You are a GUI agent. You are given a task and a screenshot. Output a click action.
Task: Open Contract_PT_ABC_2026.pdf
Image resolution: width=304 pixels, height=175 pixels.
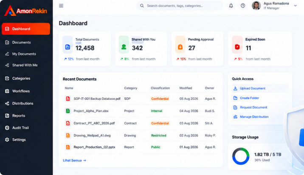click(x=94, y=123)
